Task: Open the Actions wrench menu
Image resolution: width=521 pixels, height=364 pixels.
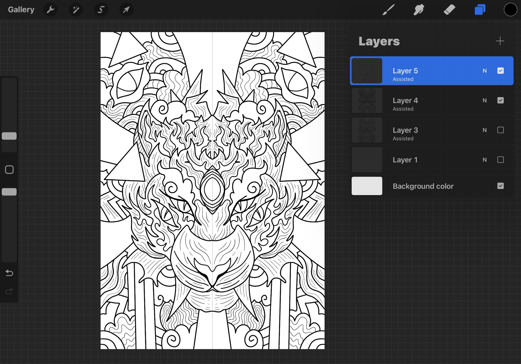Action: pos(50,10)
